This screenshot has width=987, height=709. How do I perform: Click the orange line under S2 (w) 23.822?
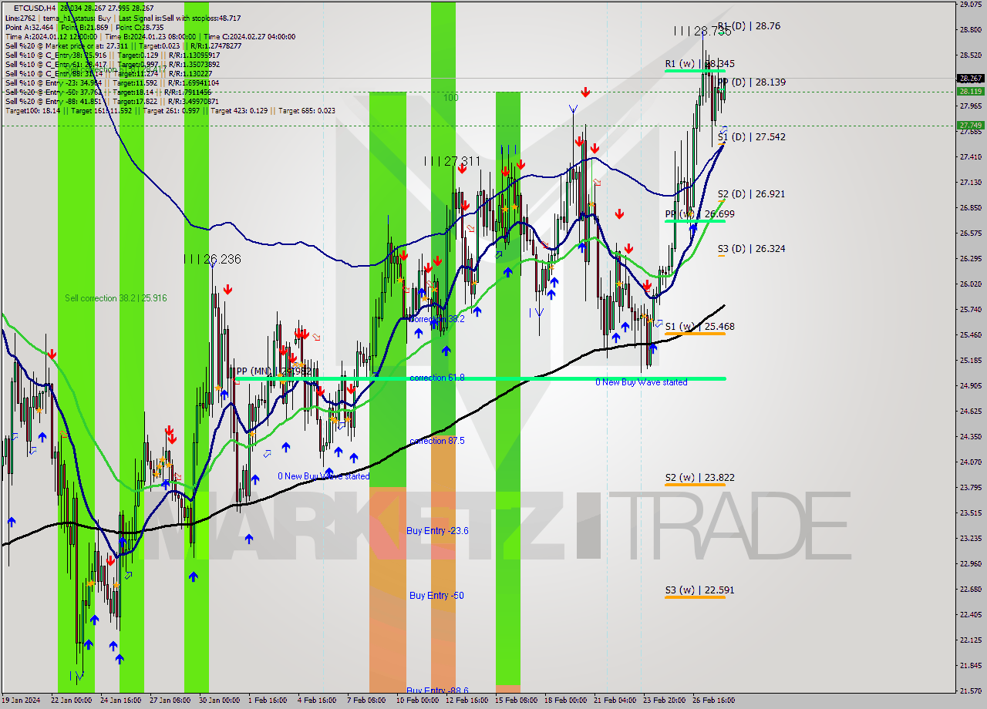pos(695,484)
